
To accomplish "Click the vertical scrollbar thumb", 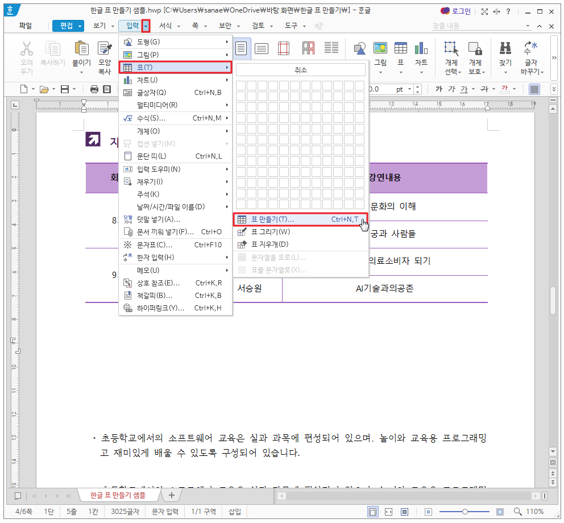I will (x=553, y=300).
